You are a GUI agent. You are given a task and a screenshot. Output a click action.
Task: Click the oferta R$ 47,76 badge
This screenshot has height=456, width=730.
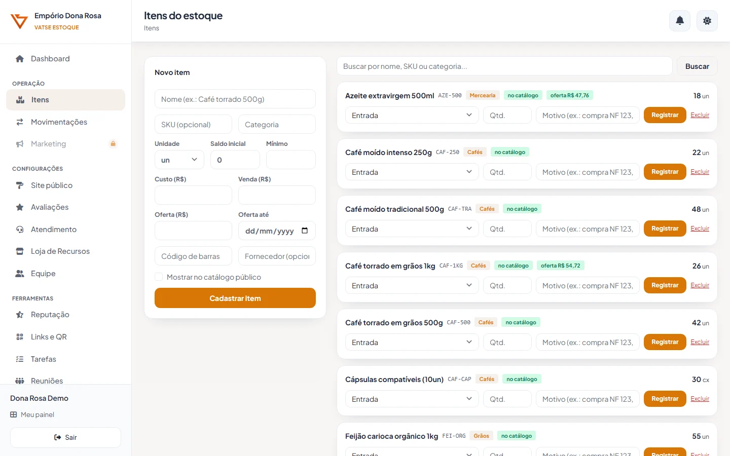[570, 95]
